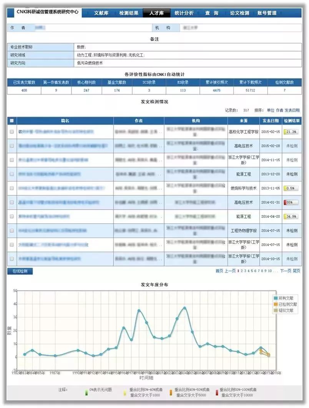Go to the 论文检测 tab

pyautogui.click(x=239, y=13)
